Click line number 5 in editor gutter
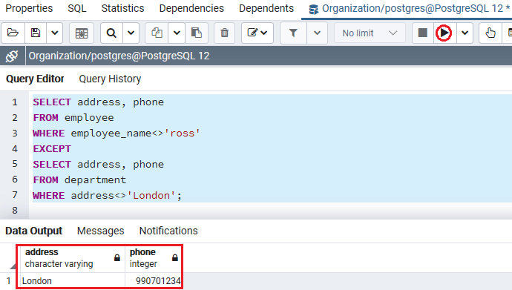Screen dimensions: 512x290 [x=15, y=164]
